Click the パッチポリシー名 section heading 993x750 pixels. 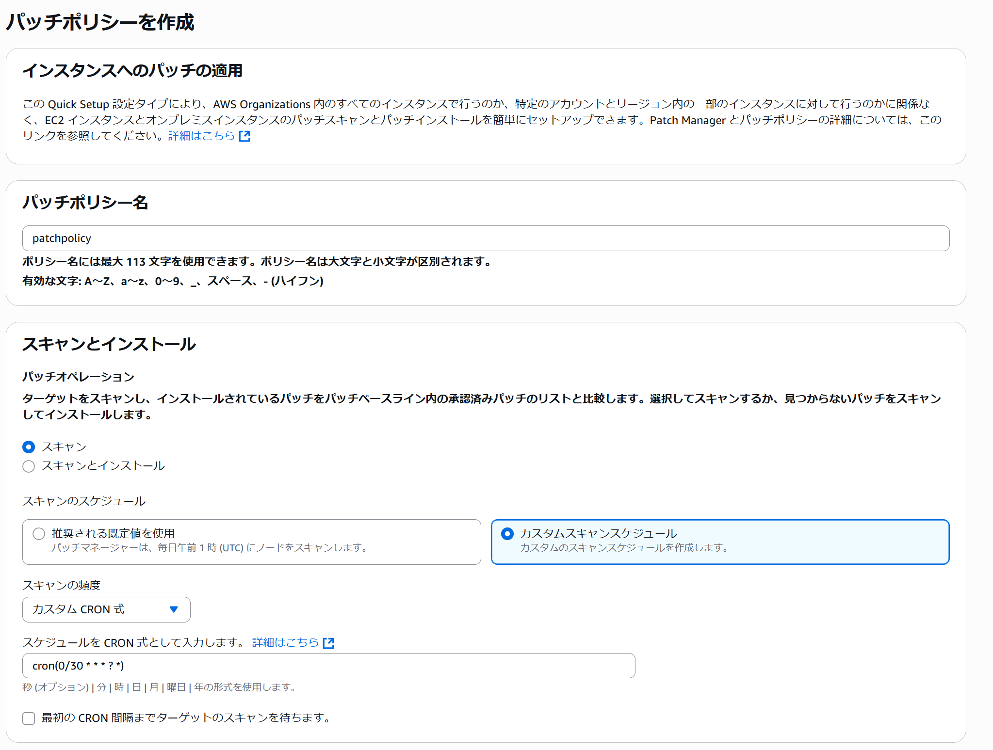tap(86, 204)
